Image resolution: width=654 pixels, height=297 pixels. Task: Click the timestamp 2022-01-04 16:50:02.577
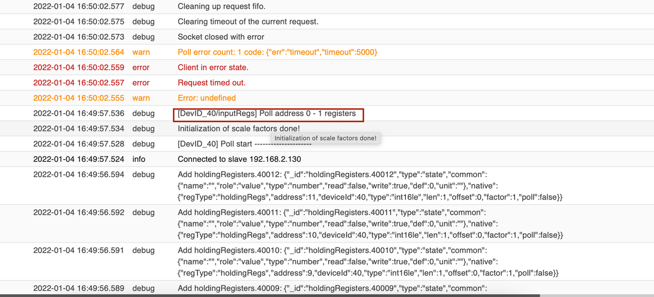click(x=78, y=7)
